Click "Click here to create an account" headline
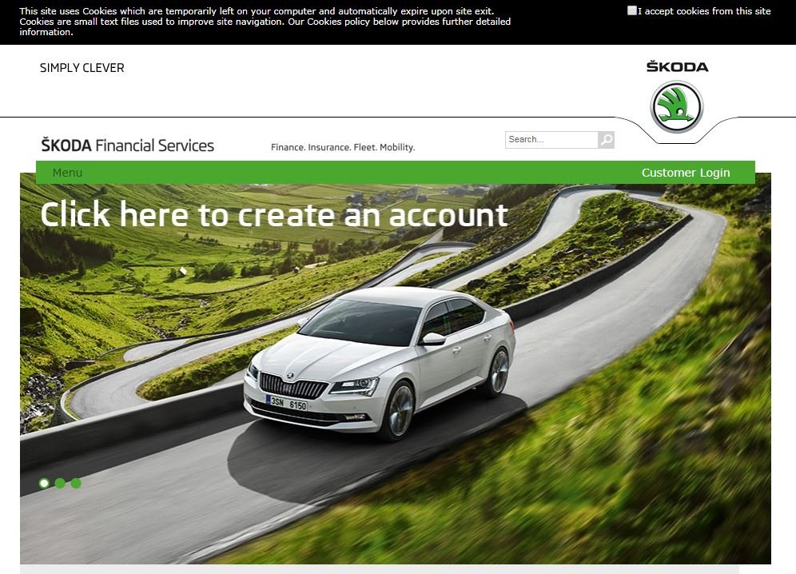Screen dimensions: 796x574 [x=274, y=214]
